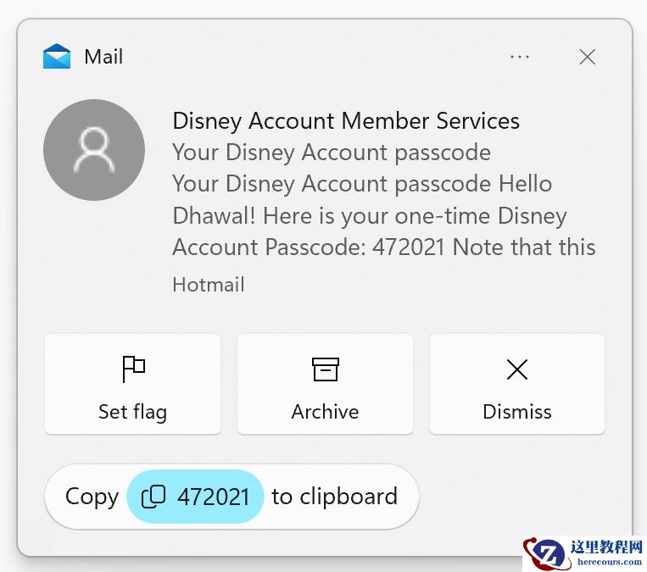Click the flag icon

click(133, 369)
